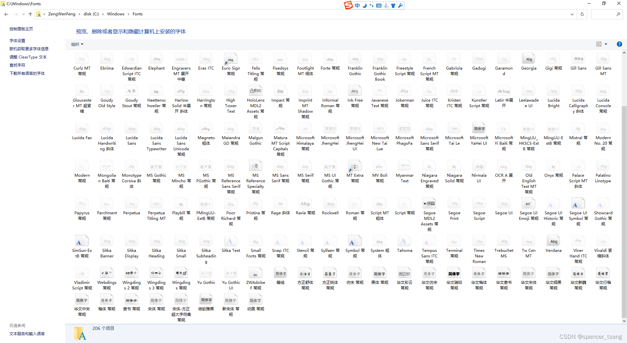Click the search fonts input box

click(x=606, y=14)
